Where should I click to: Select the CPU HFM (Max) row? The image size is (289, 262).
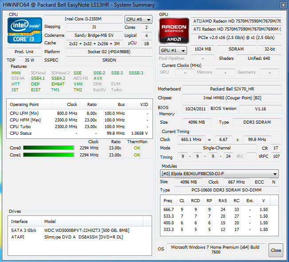79,120
